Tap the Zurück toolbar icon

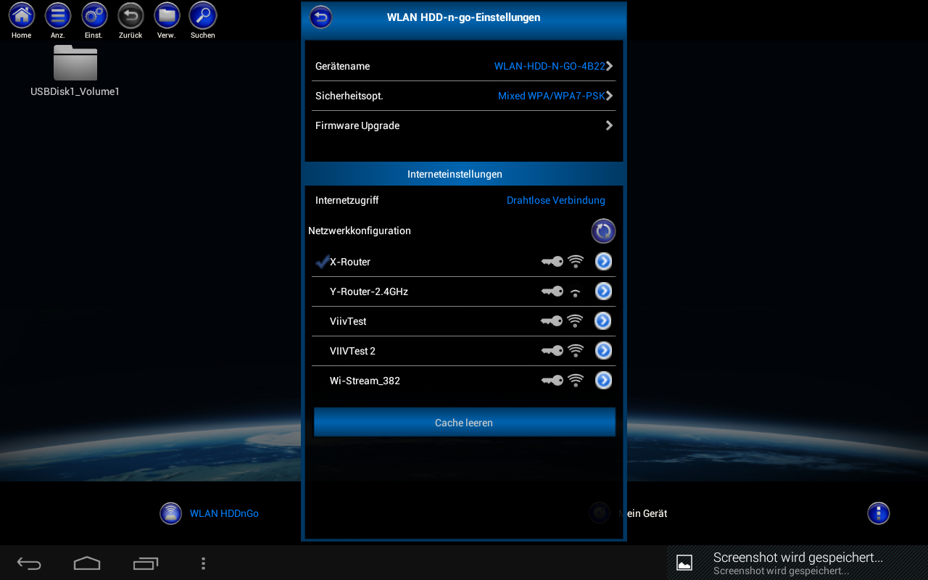pos(130,15)
